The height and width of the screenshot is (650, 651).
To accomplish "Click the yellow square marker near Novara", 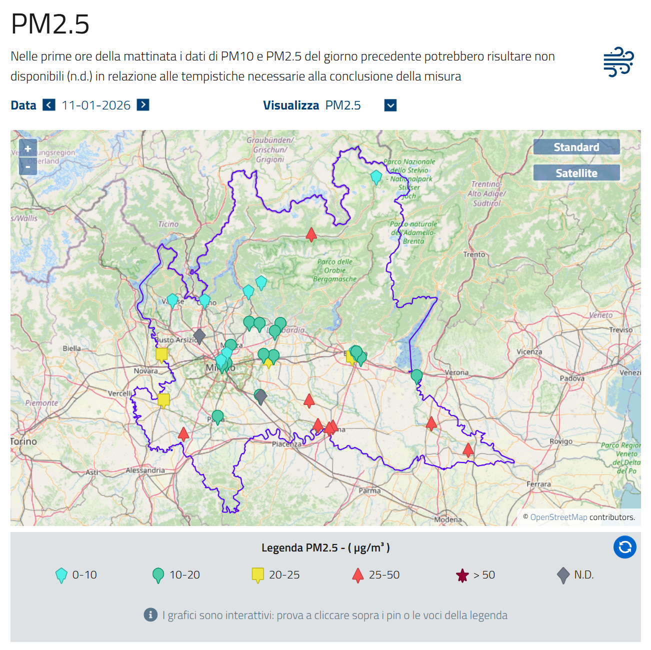I will [x=161, y=354].
